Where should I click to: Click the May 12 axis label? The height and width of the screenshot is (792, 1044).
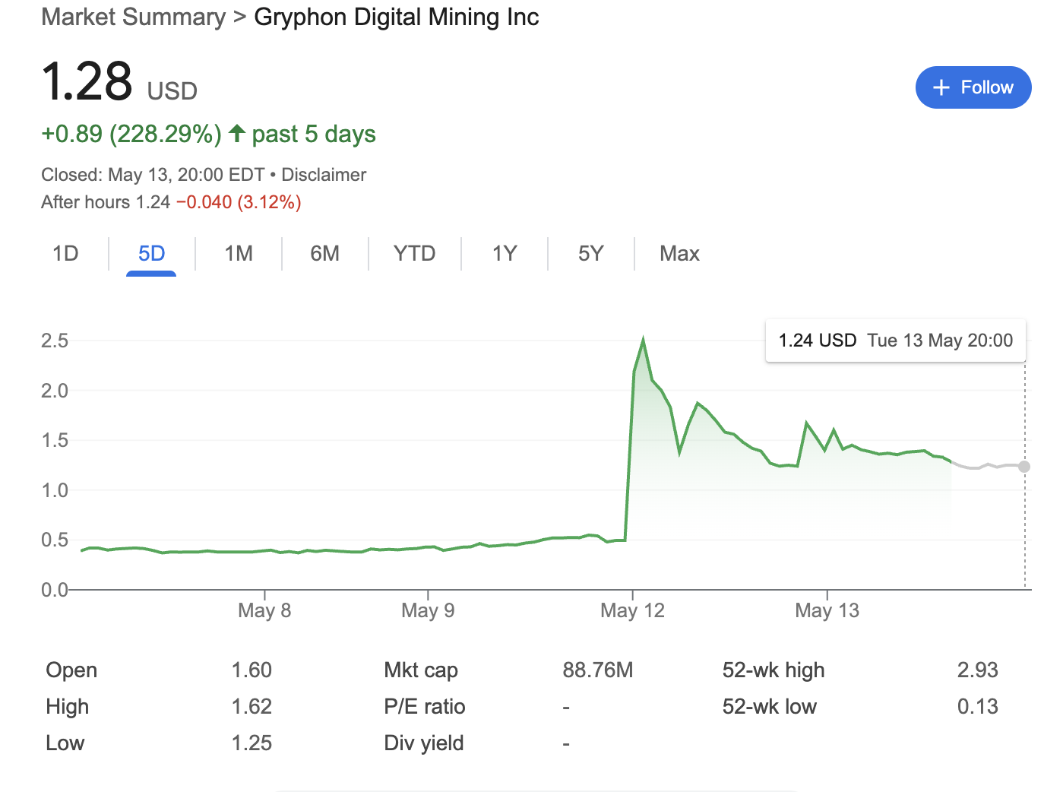(632, 610)
